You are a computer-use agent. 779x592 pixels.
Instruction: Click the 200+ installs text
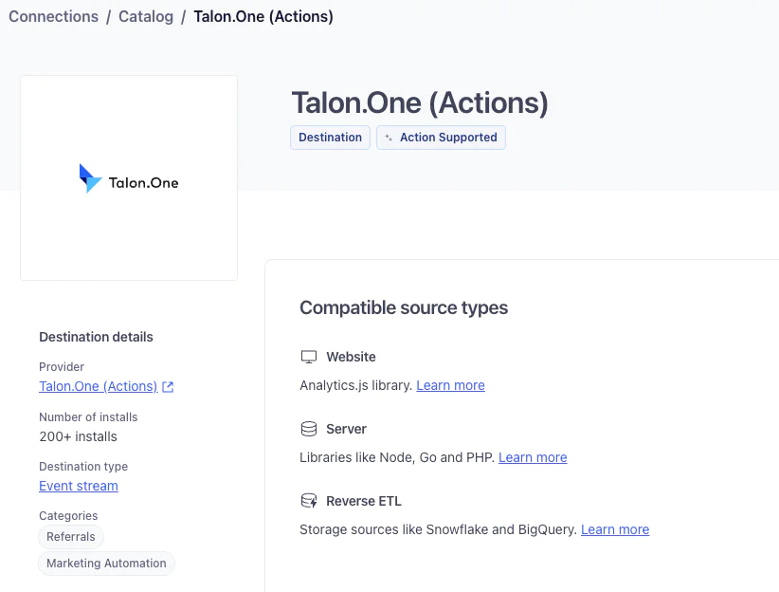coord(78,436)
